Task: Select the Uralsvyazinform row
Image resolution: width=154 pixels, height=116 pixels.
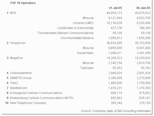Action: click(x=79, y=73)
